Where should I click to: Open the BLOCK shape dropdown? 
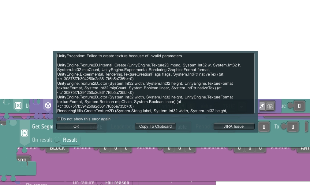tap(57, 148)
